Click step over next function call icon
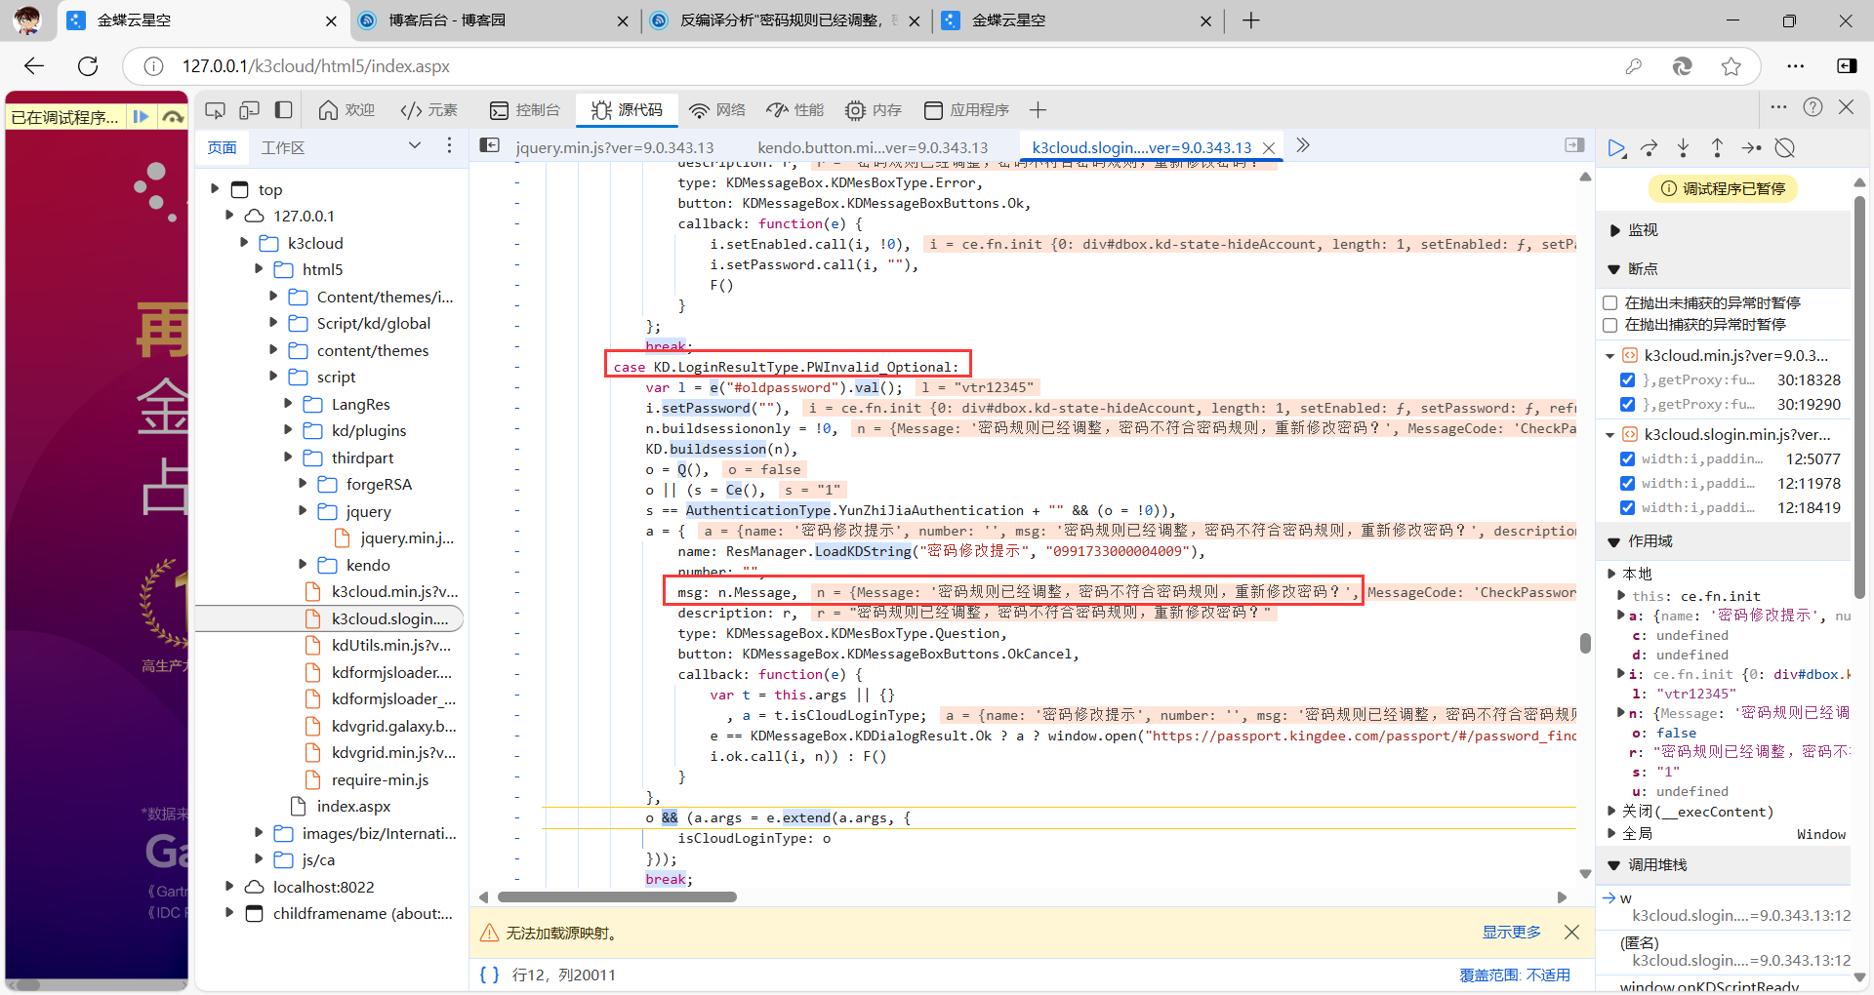Screen dimensions: 1874x995 (x=1650, y=148)
